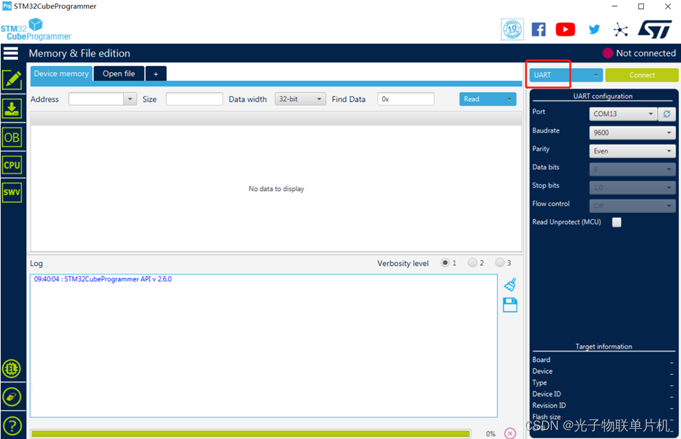Select verbosity level 3
This screenshot has height=439, width=681.
[500, 262]
